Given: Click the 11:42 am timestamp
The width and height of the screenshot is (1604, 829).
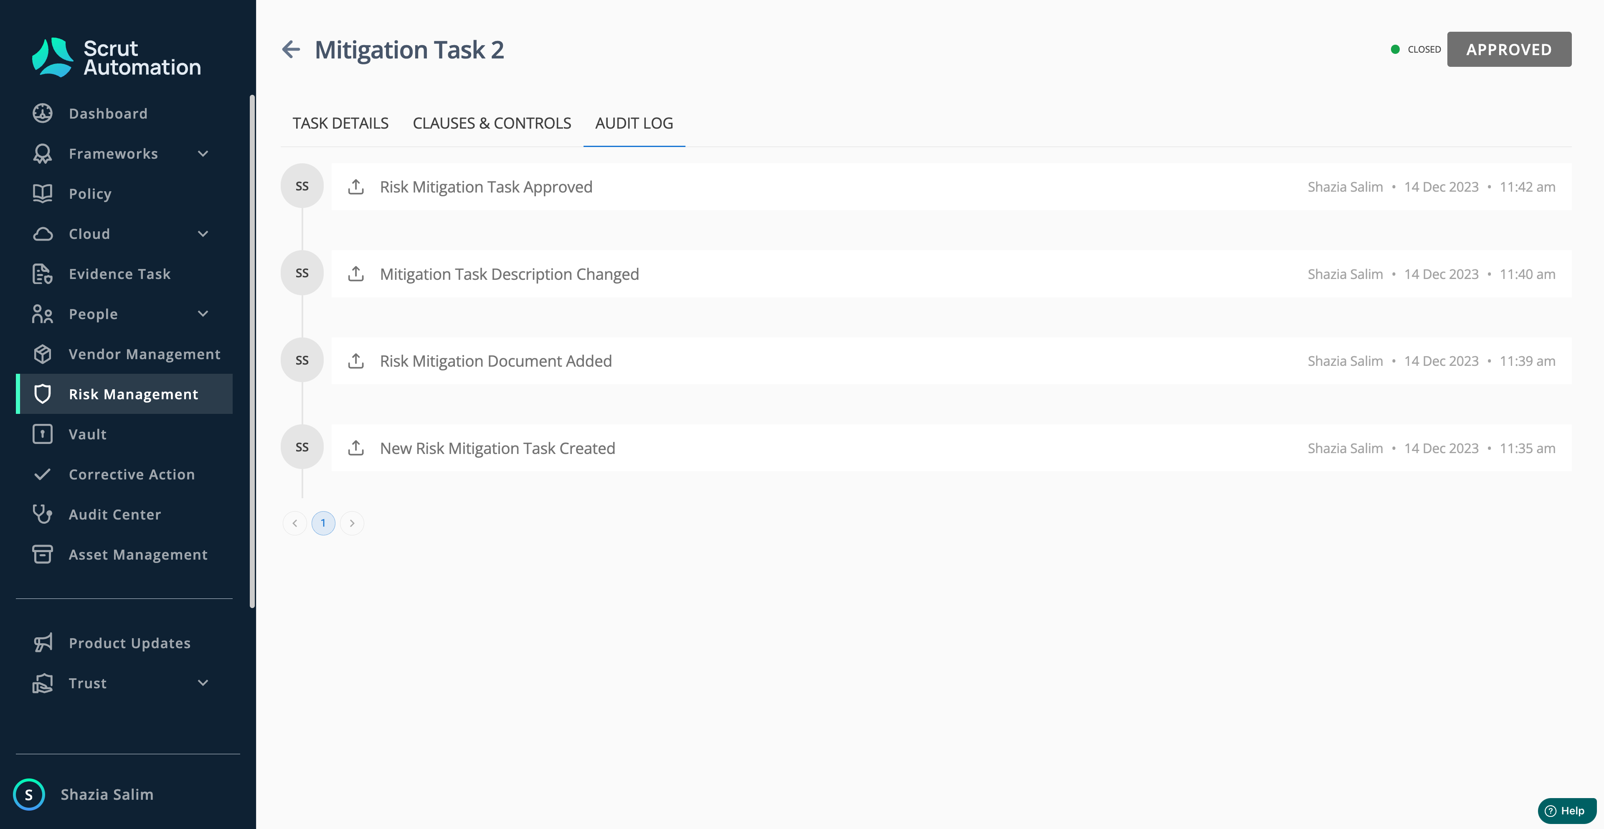Looking at the screenshot, I should (1528, 187).
